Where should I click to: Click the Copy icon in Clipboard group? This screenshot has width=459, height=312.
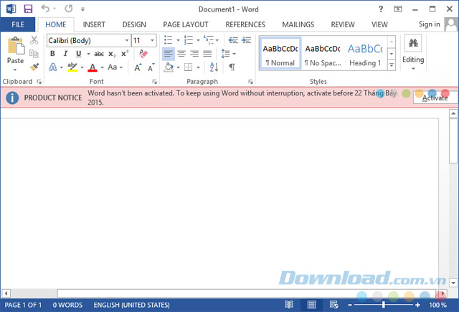click(34, 54)
